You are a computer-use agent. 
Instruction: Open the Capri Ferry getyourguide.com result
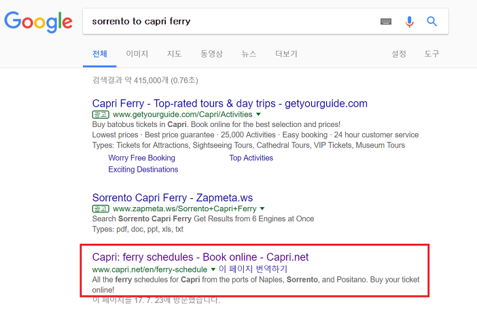click(230, 104)
